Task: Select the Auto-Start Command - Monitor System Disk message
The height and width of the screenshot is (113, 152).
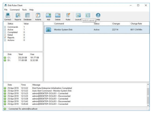Action: coord(52,91)
